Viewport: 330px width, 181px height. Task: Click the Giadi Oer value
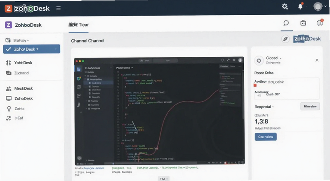tap(273, 94)
